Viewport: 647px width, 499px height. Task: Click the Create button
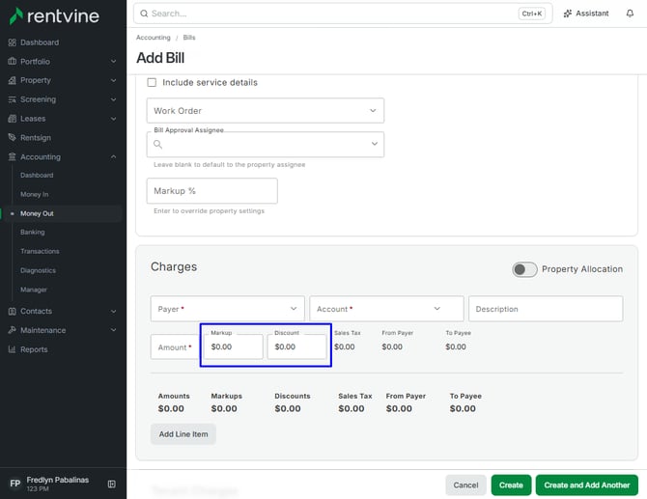tap(511, 485)
